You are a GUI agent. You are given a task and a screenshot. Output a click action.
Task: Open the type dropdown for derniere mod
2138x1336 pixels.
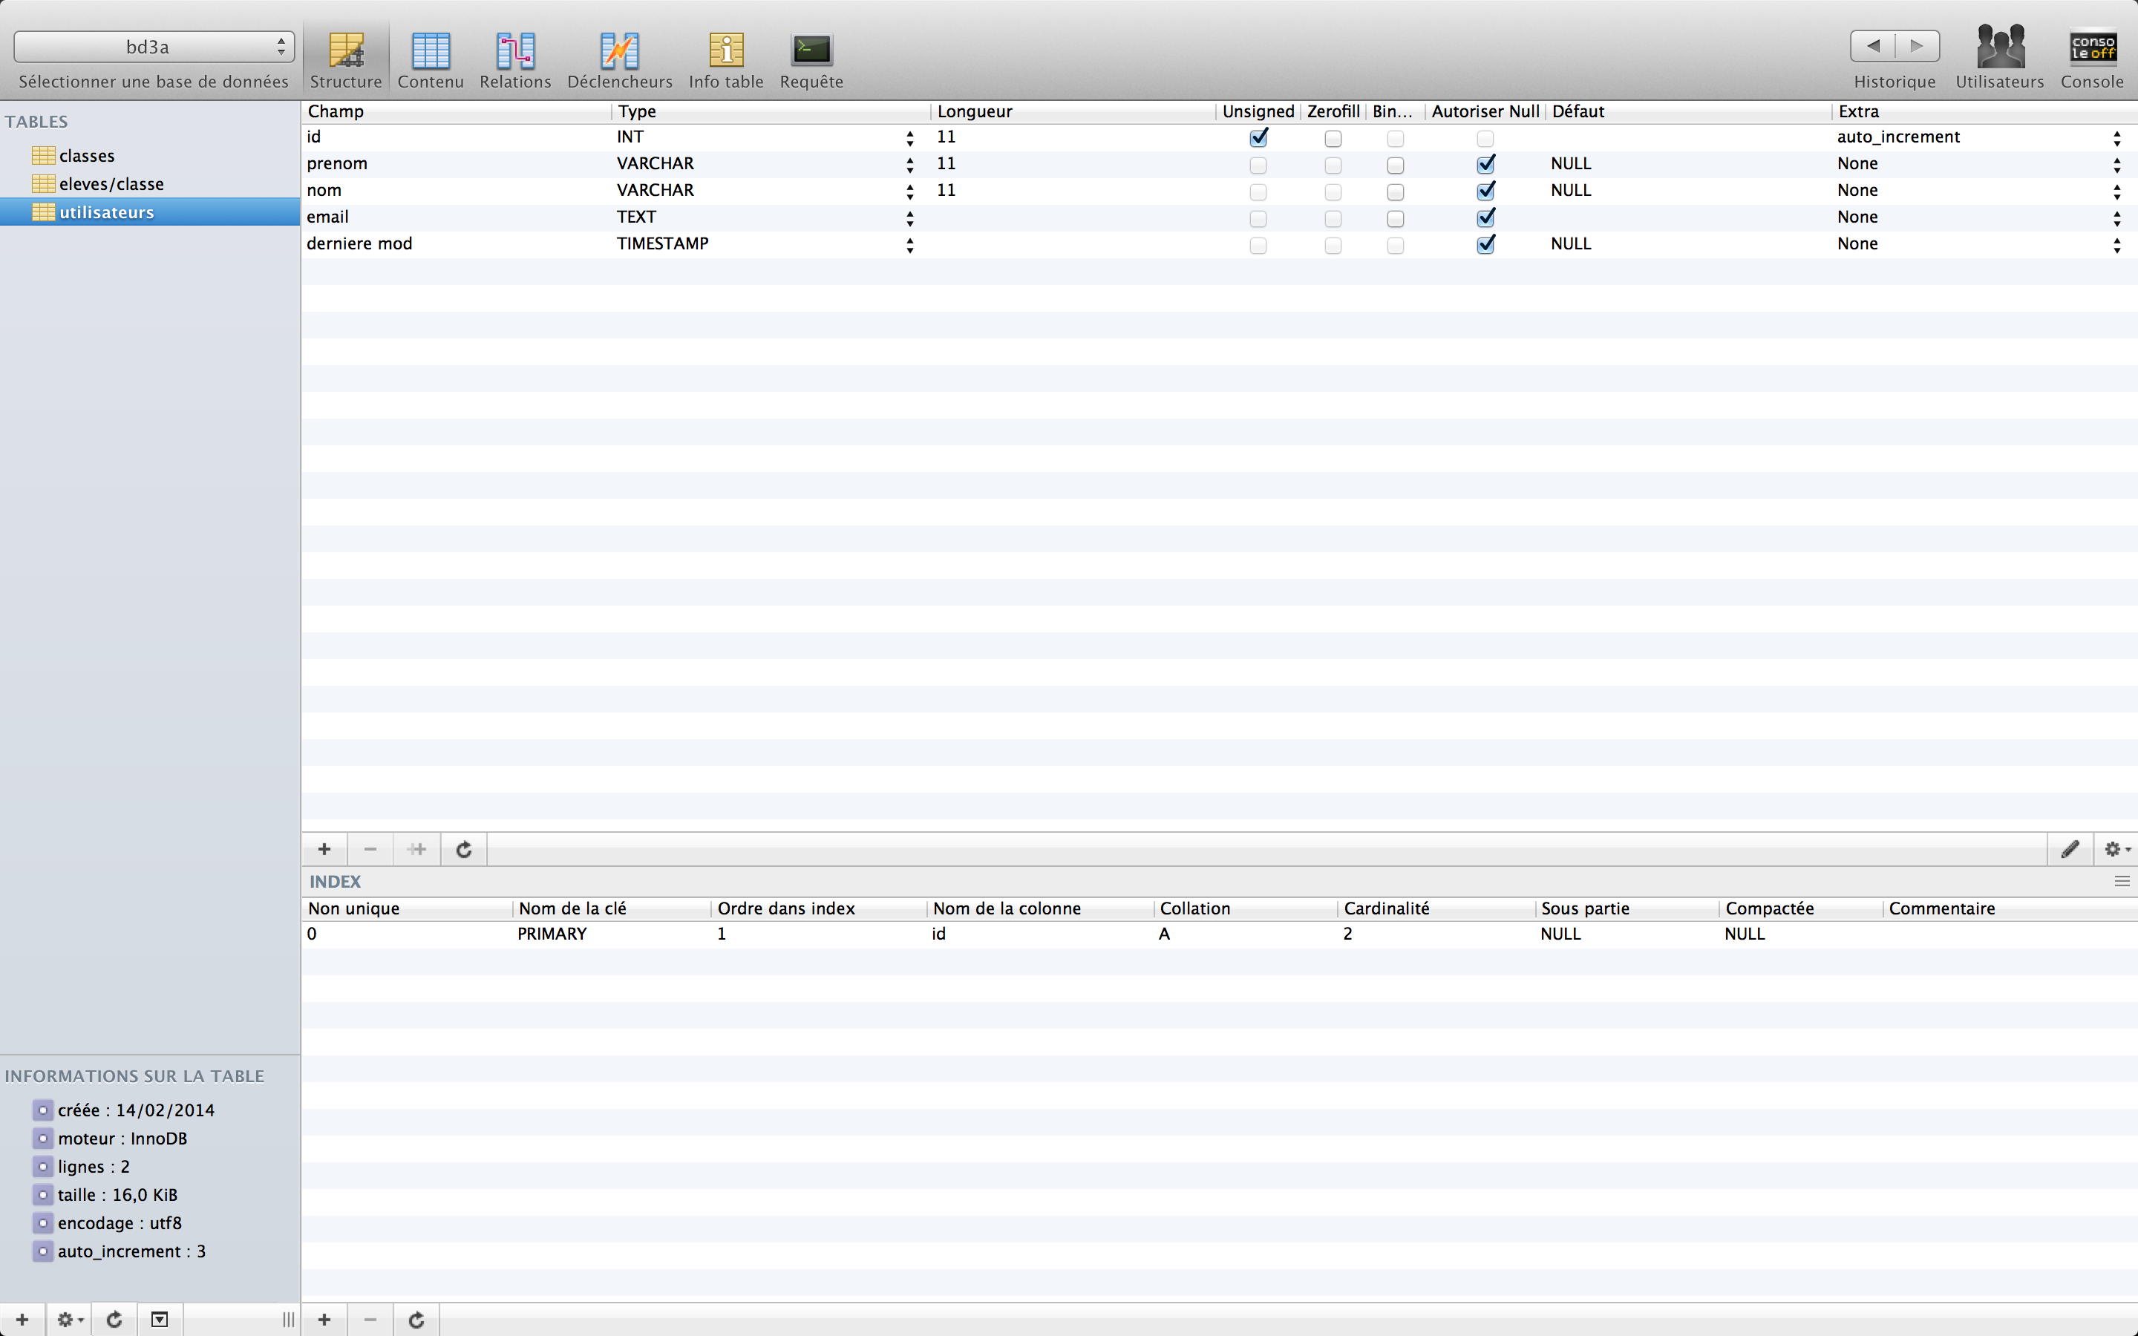coord(909,244)
